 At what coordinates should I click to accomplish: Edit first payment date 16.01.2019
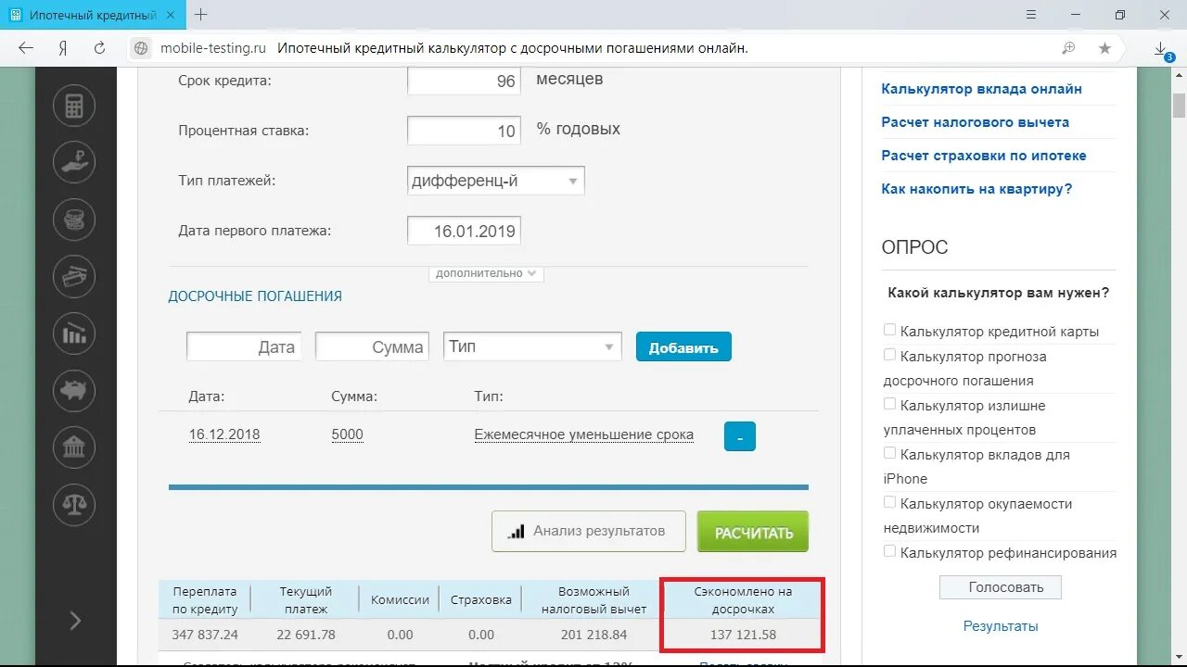click(465, 231)
